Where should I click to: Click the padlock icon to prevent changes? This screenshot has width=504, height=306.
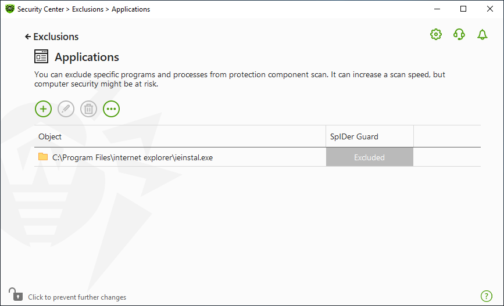(16, 294)
